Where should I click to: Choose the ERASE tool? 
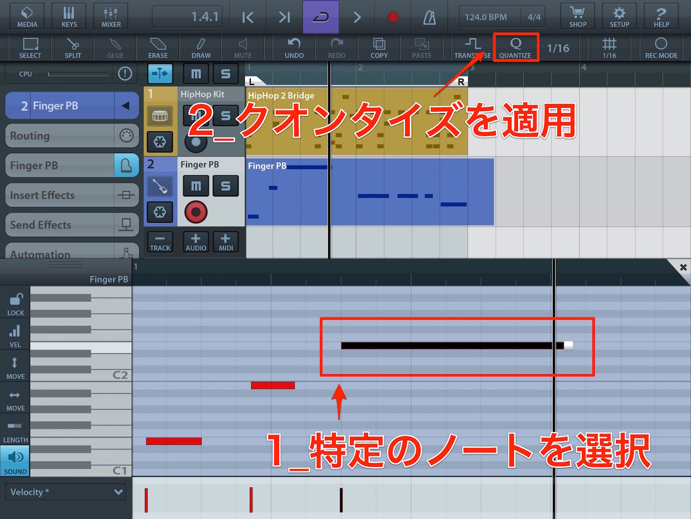158,48
